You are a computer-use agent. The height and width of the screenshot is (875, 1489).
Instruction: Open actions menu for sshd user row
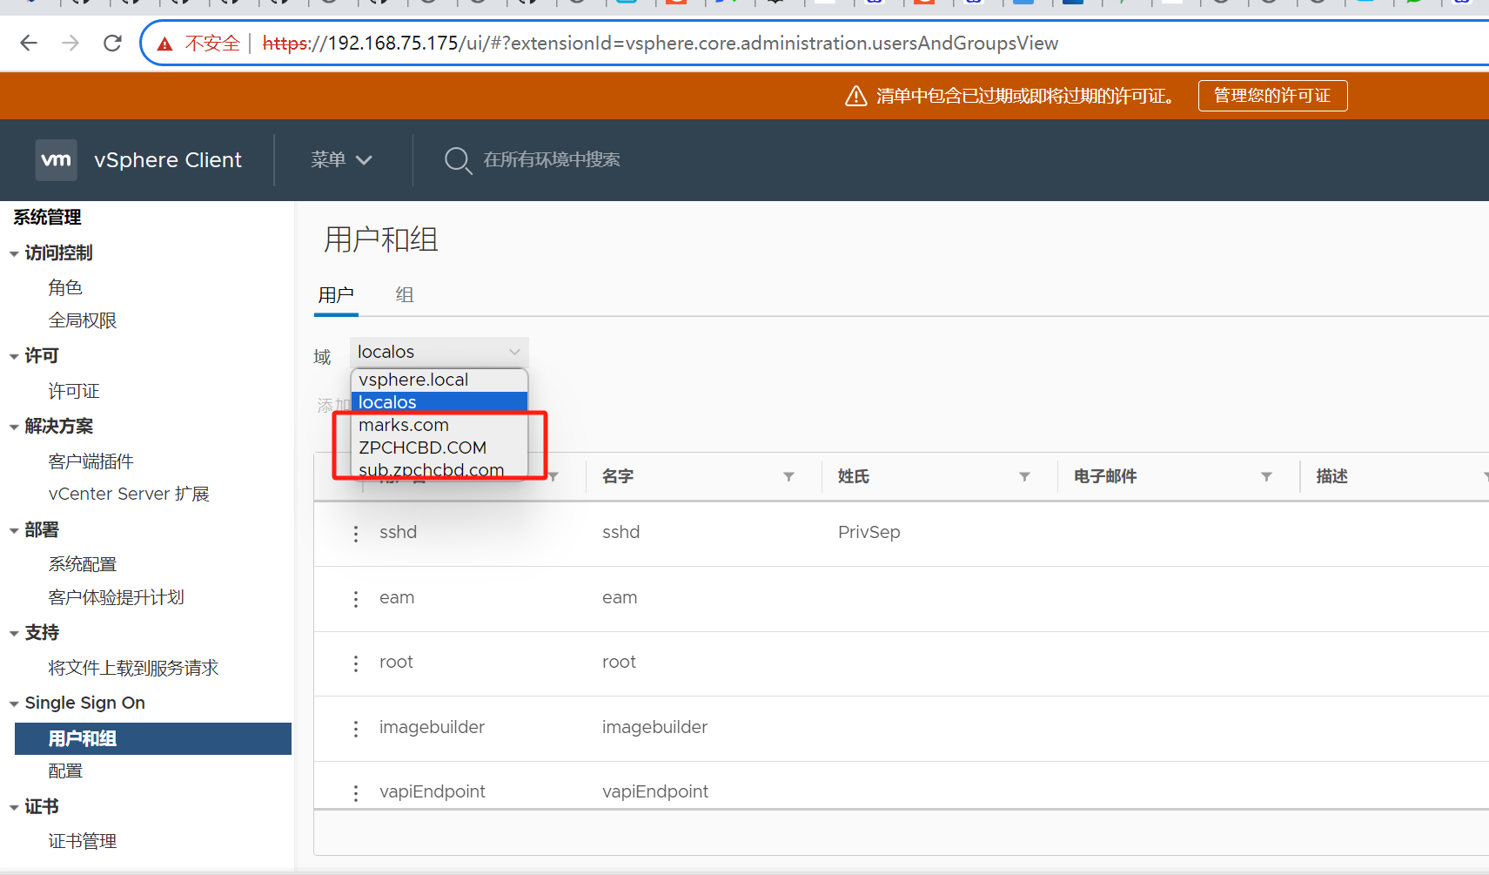[x=356, y=534]
